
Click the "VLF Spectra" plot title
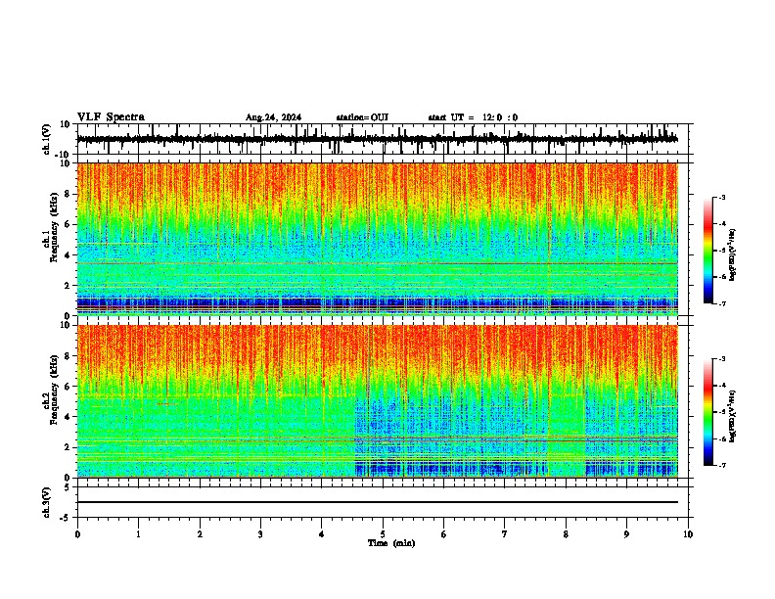[111, 117]
